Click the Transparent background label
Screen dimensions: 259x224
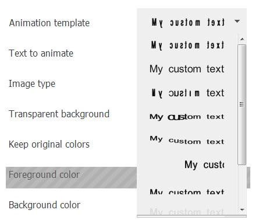tap(59, 114)
